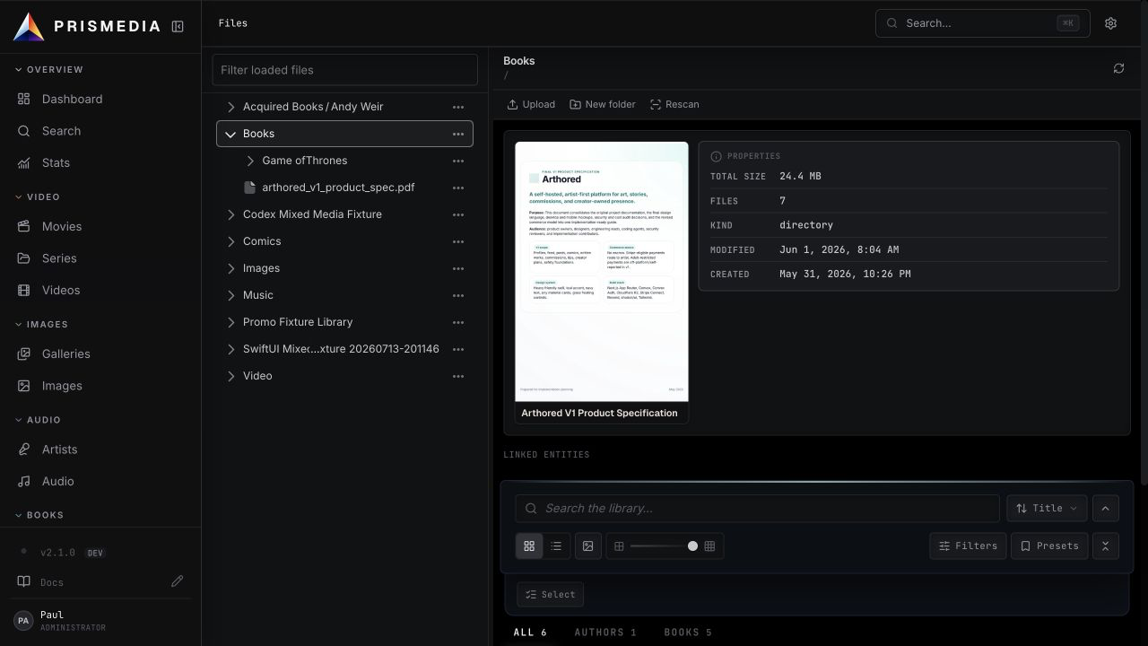This screenshot has height=646, width=1148.
Task: Open the Filters panel
Action: click(x=968, y=546)
